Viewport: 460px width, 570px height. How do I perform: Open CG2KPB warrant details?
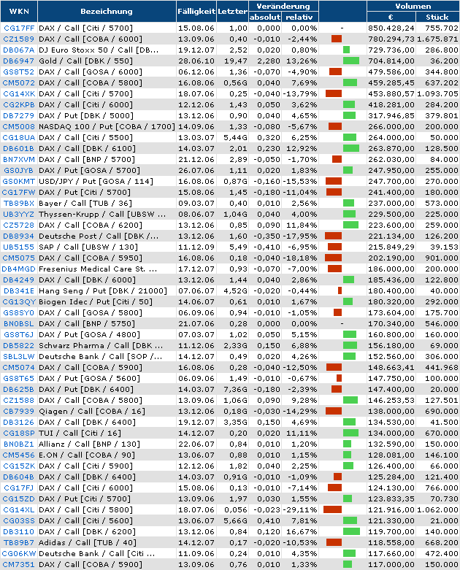click(x=19, y=104)
